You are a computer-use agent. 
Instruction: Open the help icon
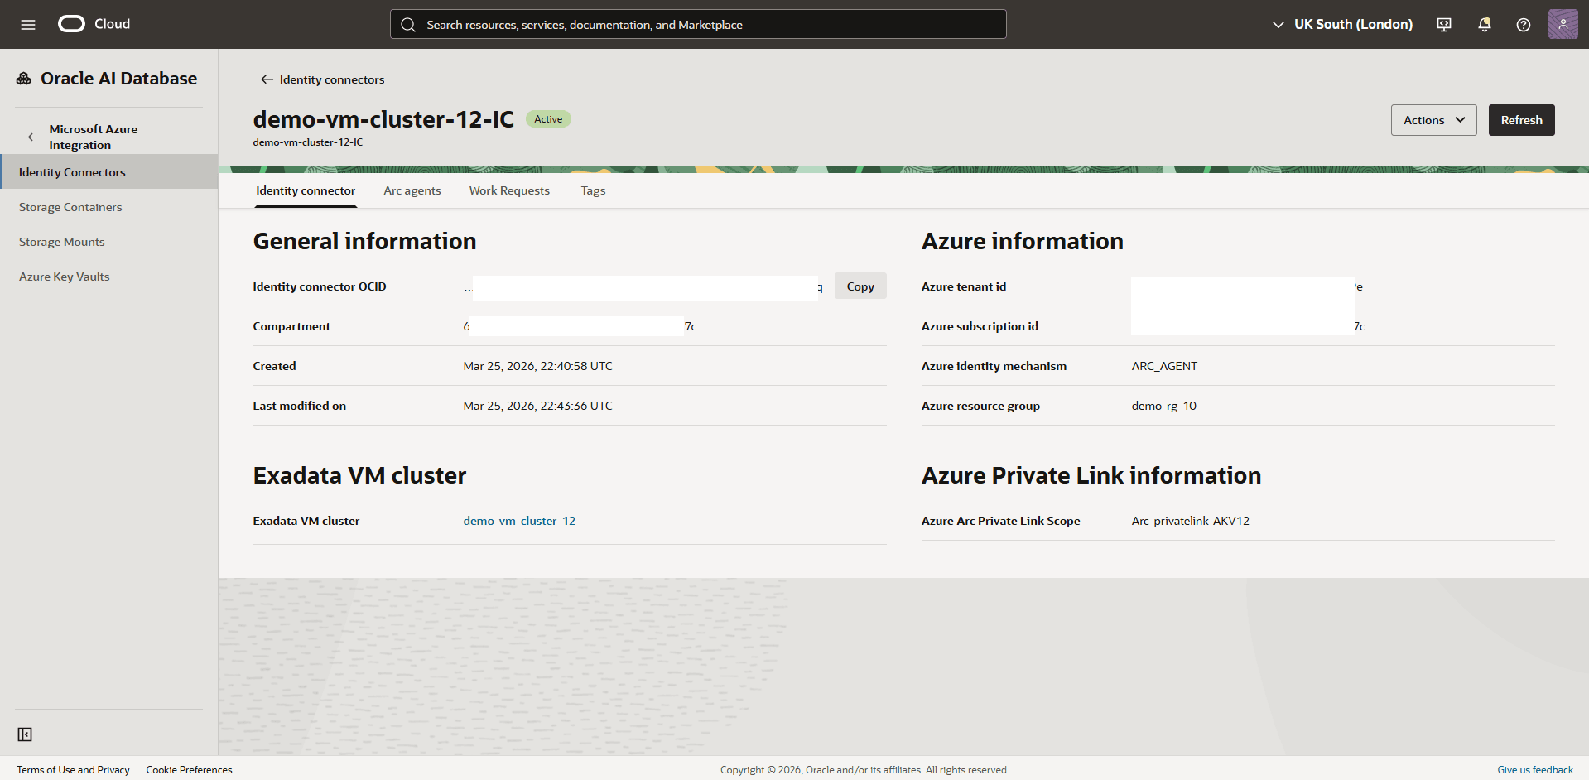click(1523, 24)
